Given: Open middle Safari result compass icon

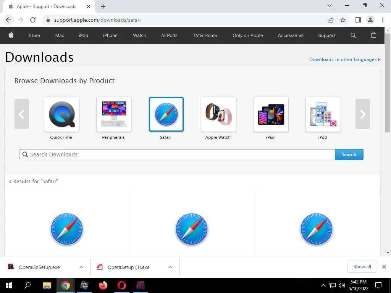Looking at the screenshot, I should tap(192, 229).
